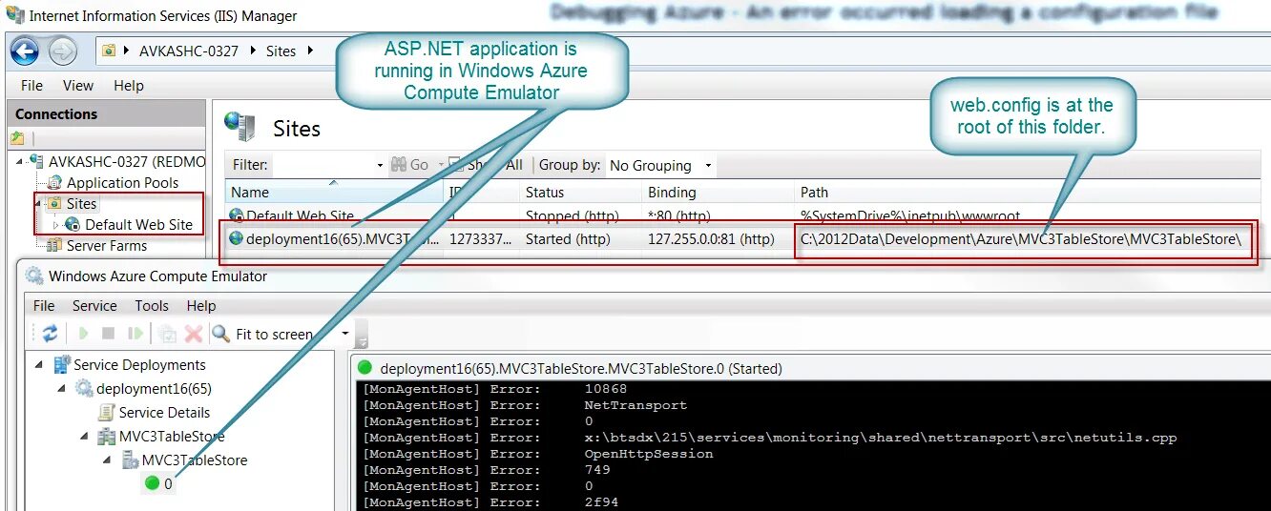Viewport: 1271px width, 511px height.
Task: Click the Binding column header
Action: tap(719, 192)
